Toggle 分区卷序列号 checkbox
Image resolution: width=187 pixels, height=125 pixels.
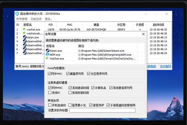coord(89,74)
